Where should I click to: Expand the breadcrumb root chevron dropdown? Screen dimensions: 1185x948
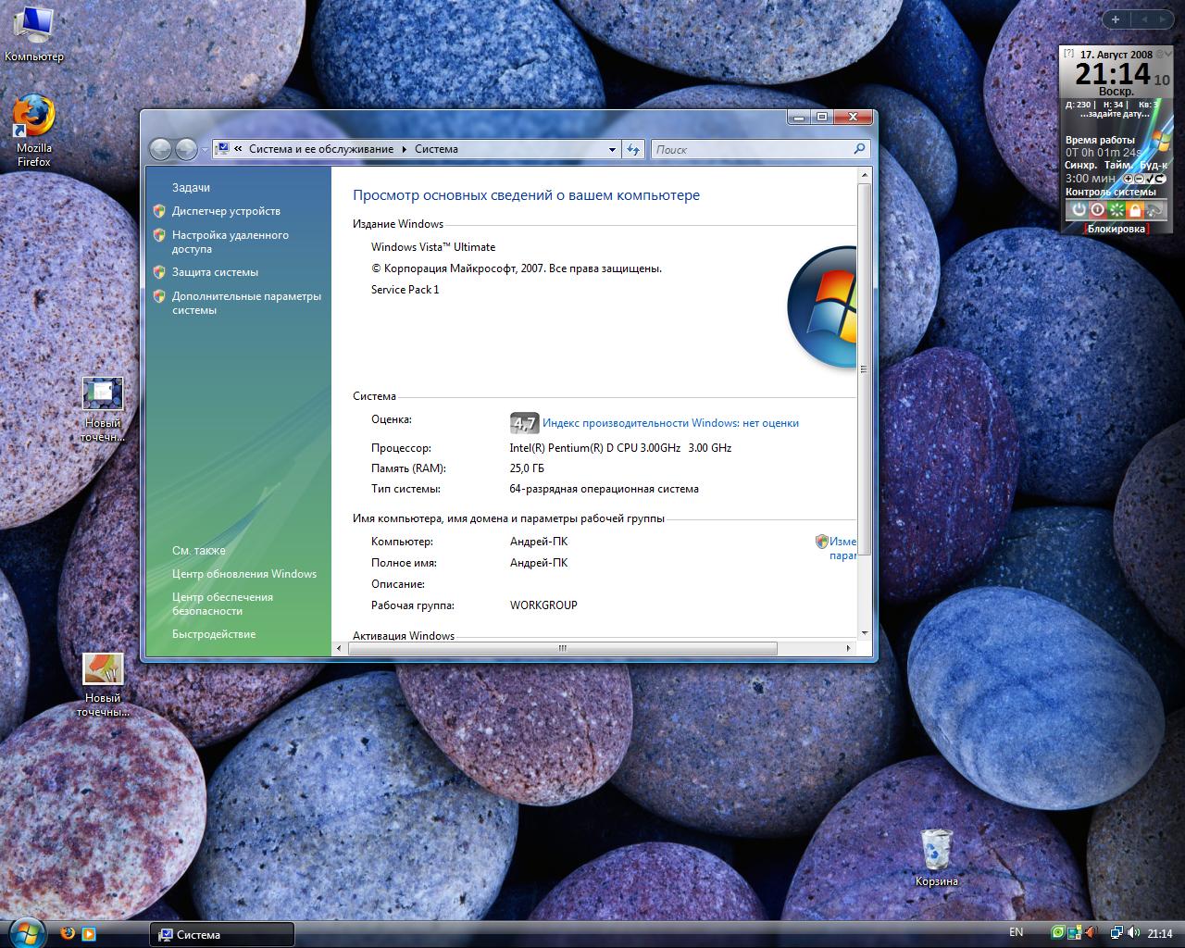[x=239, y=149]
